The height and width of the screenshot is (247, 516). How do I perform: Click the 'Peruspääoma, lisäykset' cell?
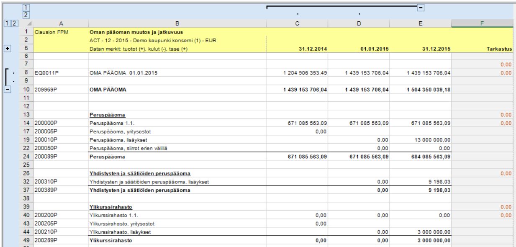click(177, 139)
